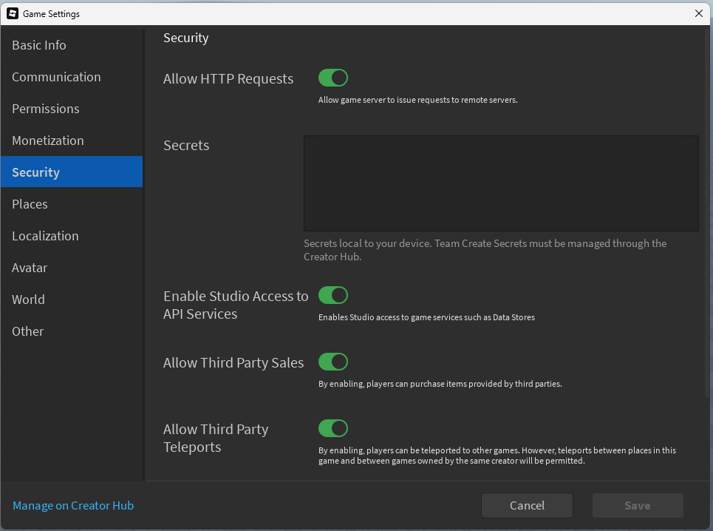Open the World settings section
Image resolution: width=713 pixels, height=531 pixels.
pos(28,300)
